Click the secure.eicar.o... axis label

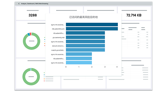point(58,46)
